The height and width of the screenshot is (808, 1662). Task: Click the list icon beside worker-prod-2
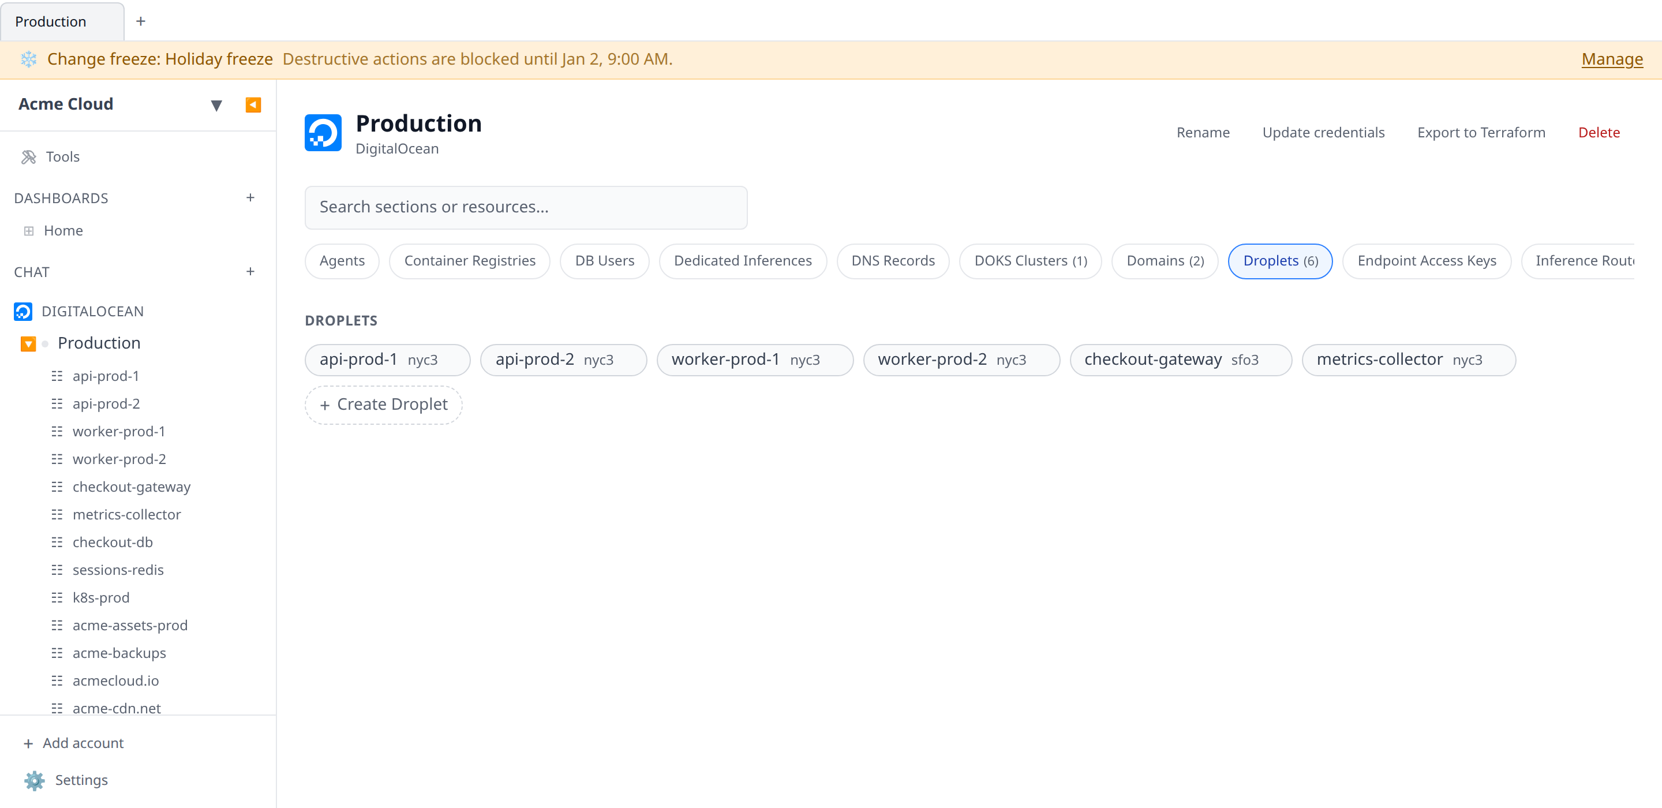(57, 459)
